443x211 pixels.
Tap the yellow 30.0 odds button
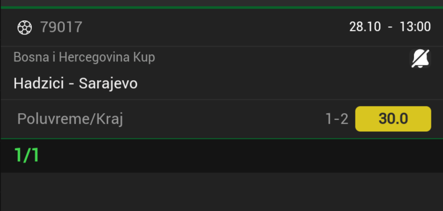click(x=393, y=119)
